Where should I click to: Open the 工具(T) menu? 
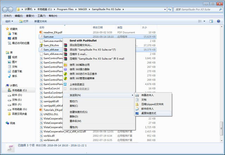pyautogui.click(x=41, y=16)
